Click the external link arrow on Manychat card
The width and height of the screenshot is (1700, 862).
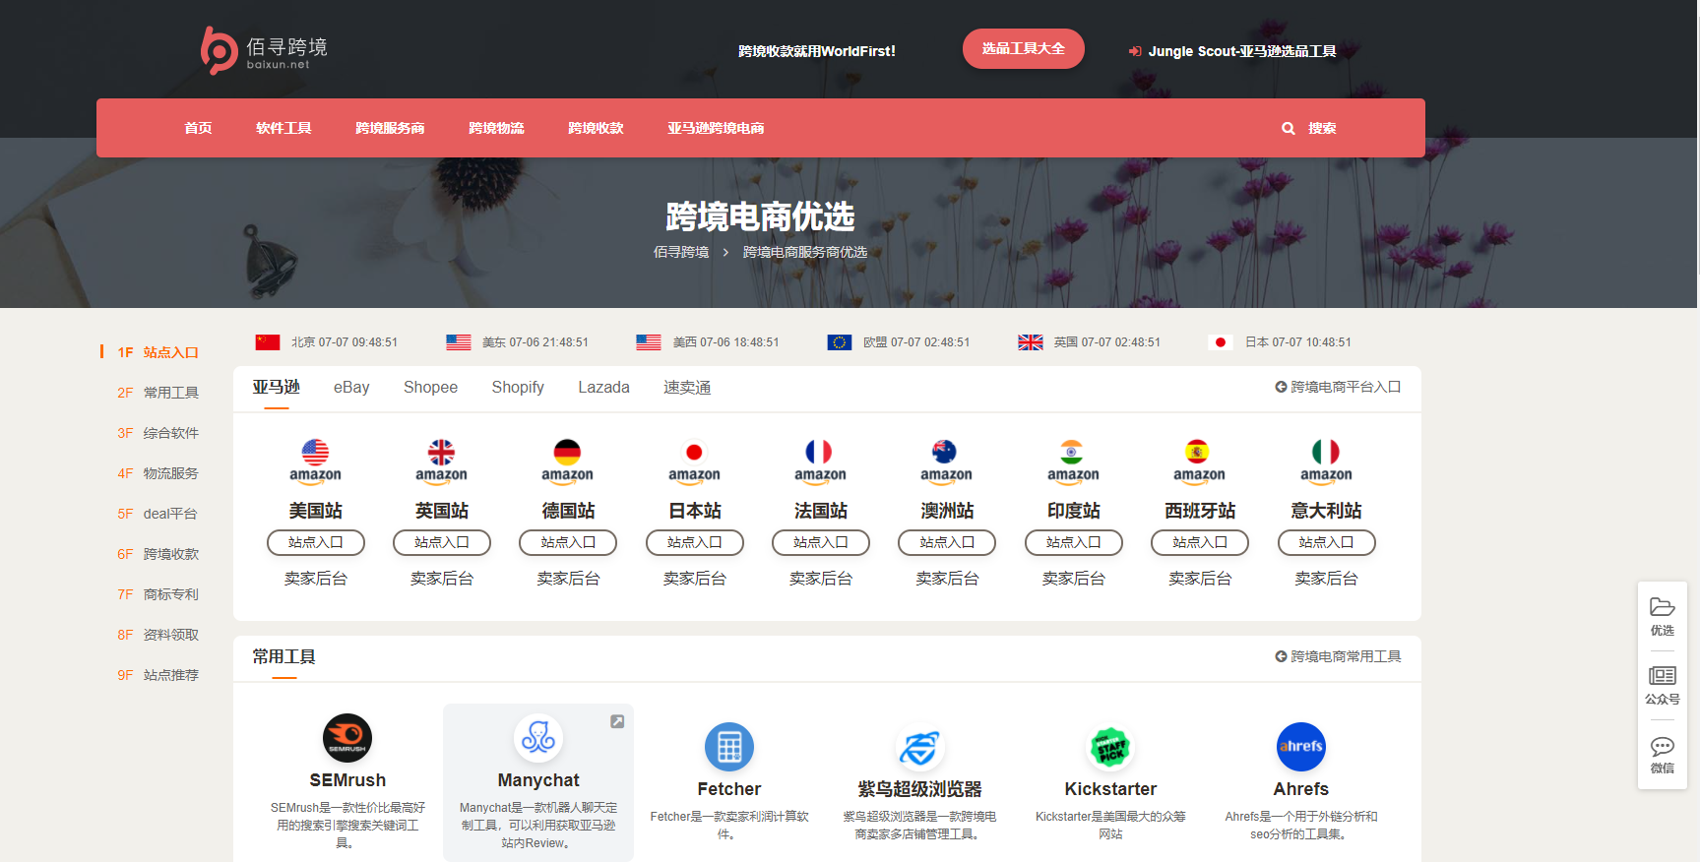[x=617, y=721]
